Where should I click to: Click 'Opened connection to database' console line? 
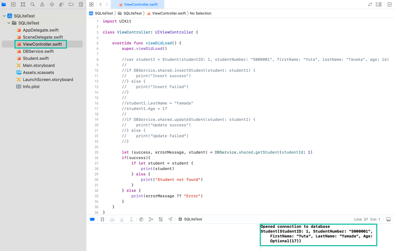tap(295, 227)
